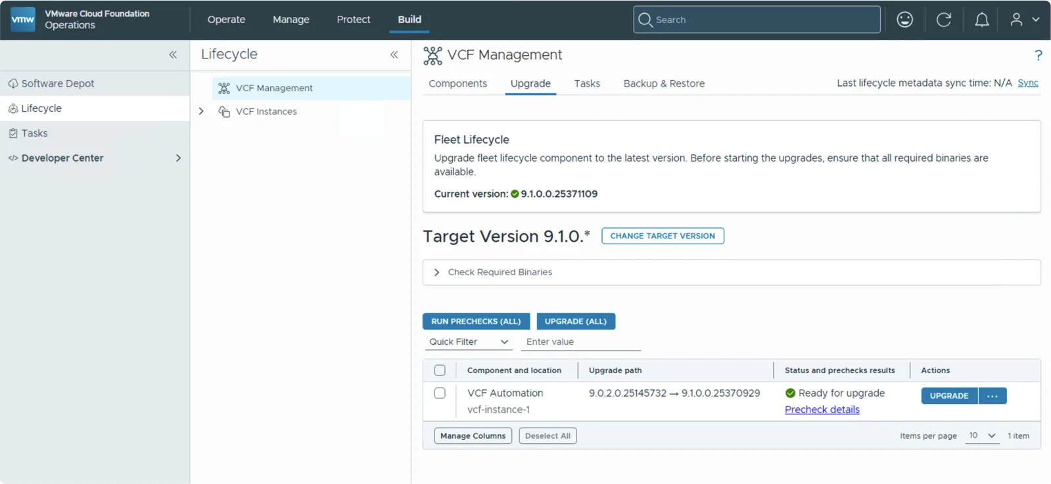This screenshot has width=1051, height=484.
Task: Open the user account menu
Action: tap(1025, 20)
